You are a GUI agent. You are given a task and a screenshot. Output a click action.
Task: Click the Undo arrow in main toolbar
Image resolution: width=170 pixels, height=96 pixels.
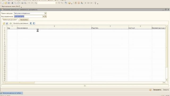tap(29, 3)
